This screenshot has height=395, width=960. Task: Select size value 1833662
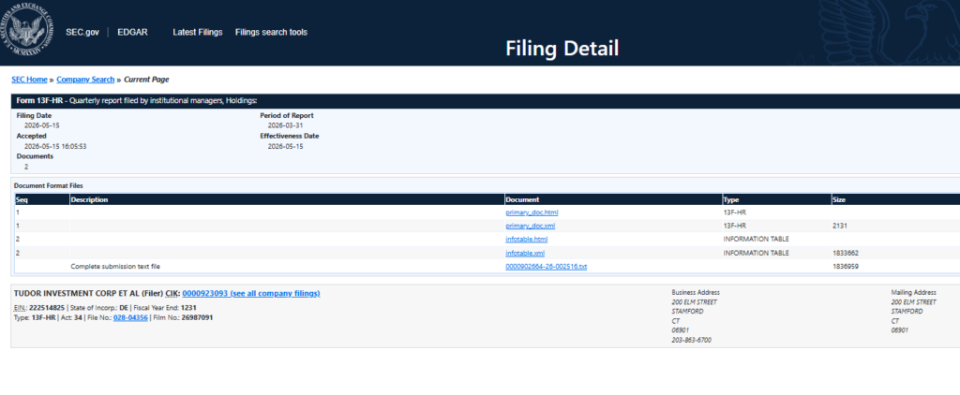[x=845, y=253]
